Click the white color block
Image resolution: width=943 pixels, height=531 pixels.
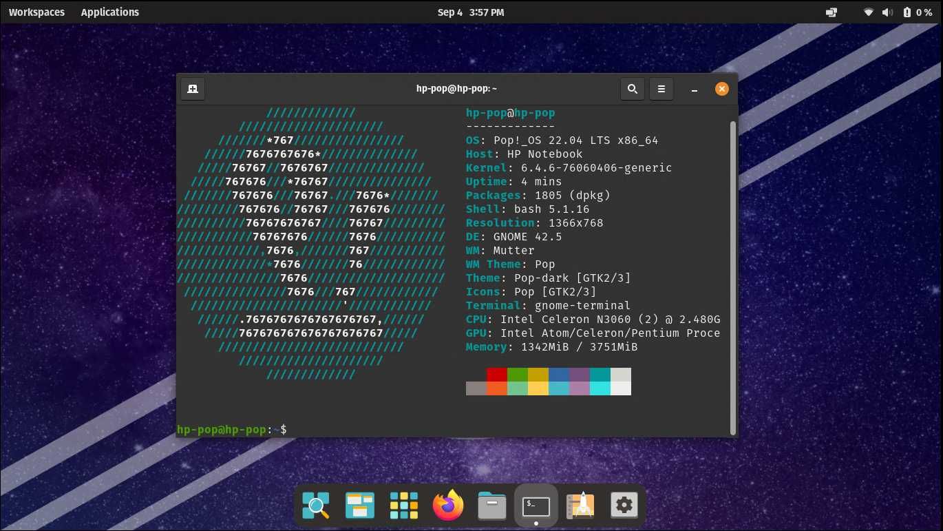click(x=621, y=388)
